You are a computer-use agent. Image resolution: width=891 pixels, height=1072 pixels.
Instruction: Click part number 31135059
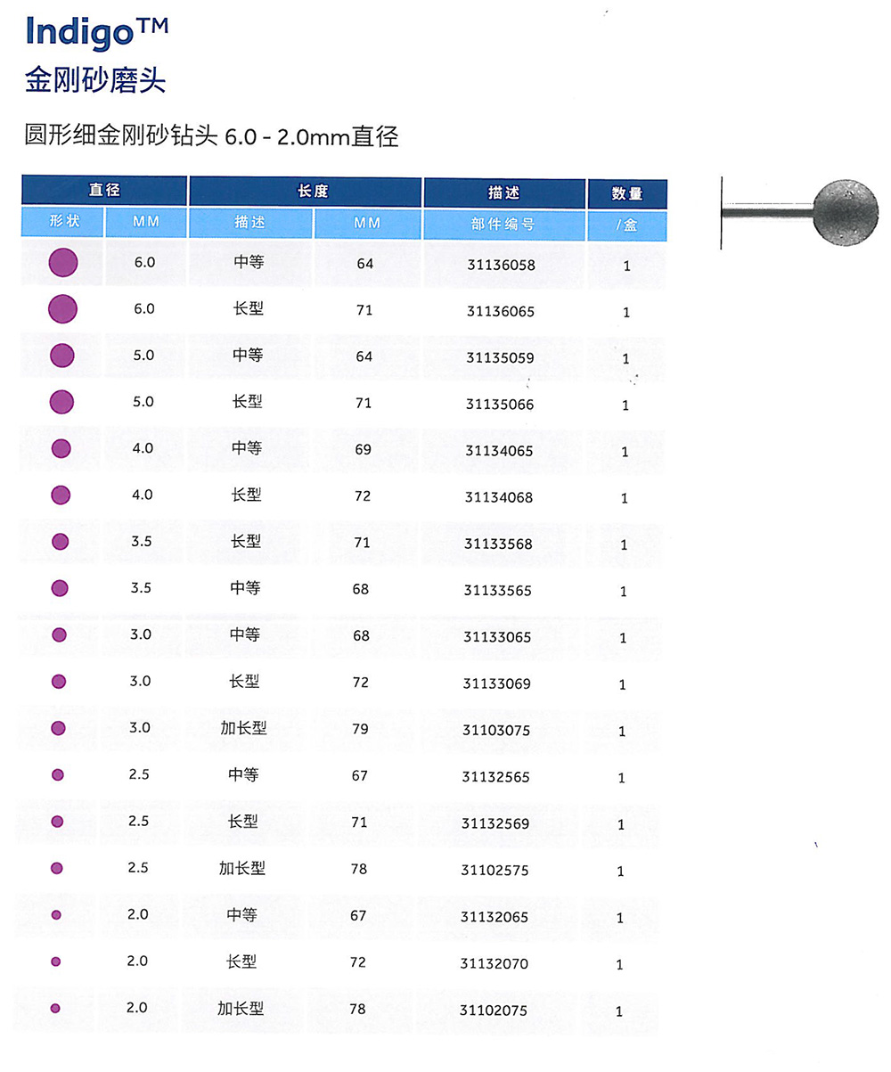click(x=500, y=357)
